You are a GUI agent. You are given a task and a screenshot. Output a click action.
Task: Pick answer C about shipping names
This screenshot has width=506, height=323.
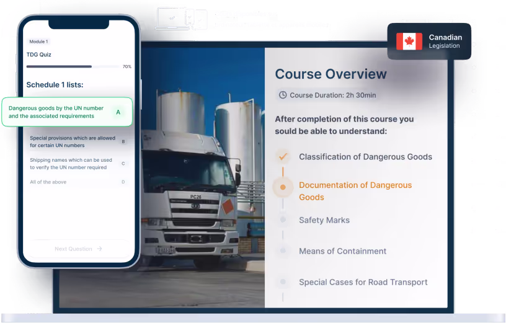(x=78, y=164)
